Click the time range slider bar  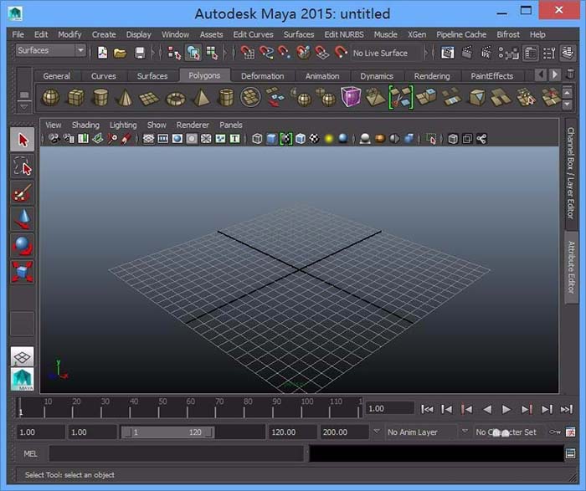[167, 432]
